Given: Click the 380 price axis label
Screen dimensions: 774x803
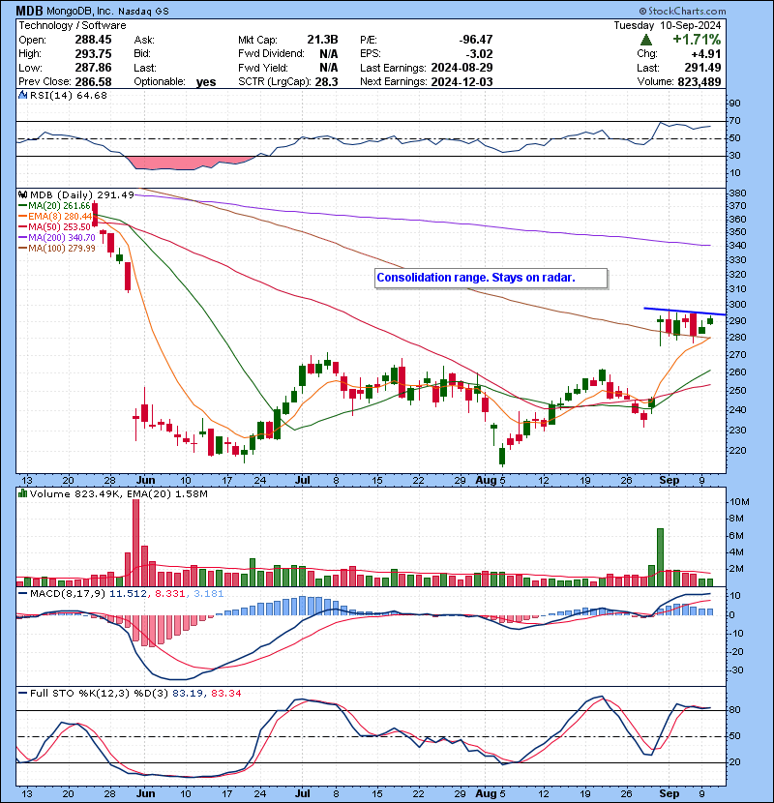Looking at the screenshot, I should 738,193.
